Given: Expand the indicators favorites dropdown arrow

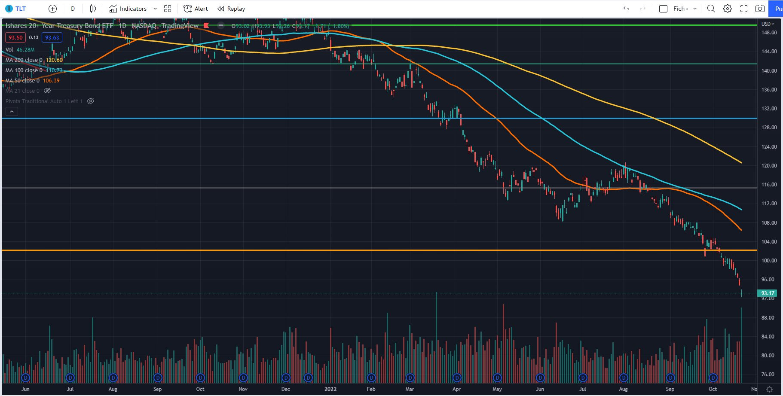Looking at the screenshot, I should click(x=155, y=9).
